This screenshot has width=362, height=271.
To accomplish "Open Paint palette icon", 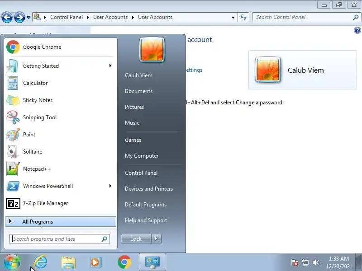I will (13, 135).
